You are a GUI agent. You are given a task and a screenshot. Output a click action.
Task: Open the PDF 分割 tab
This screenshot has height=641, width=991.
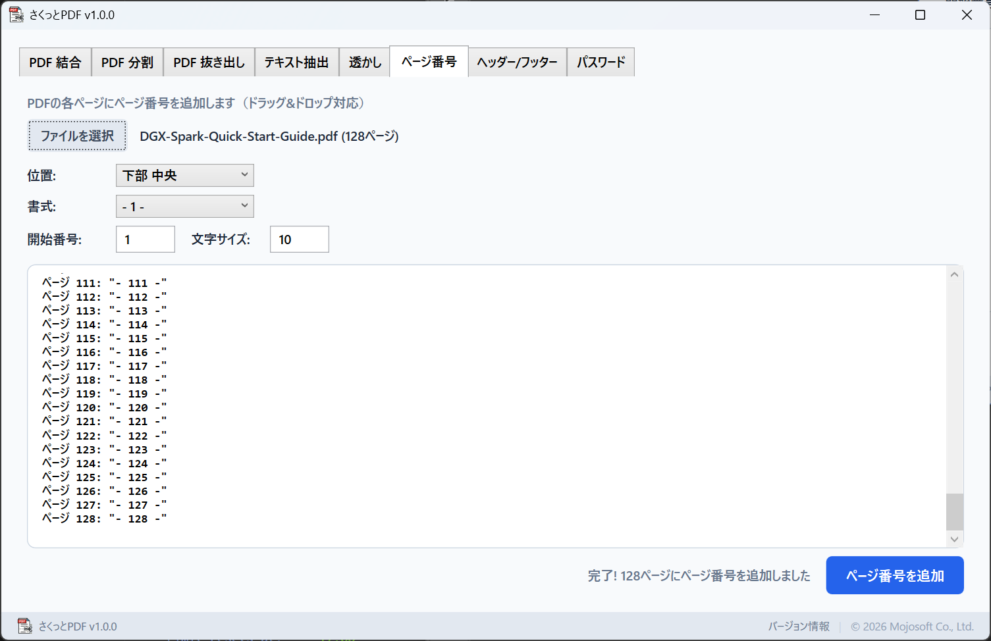(127, 63)
